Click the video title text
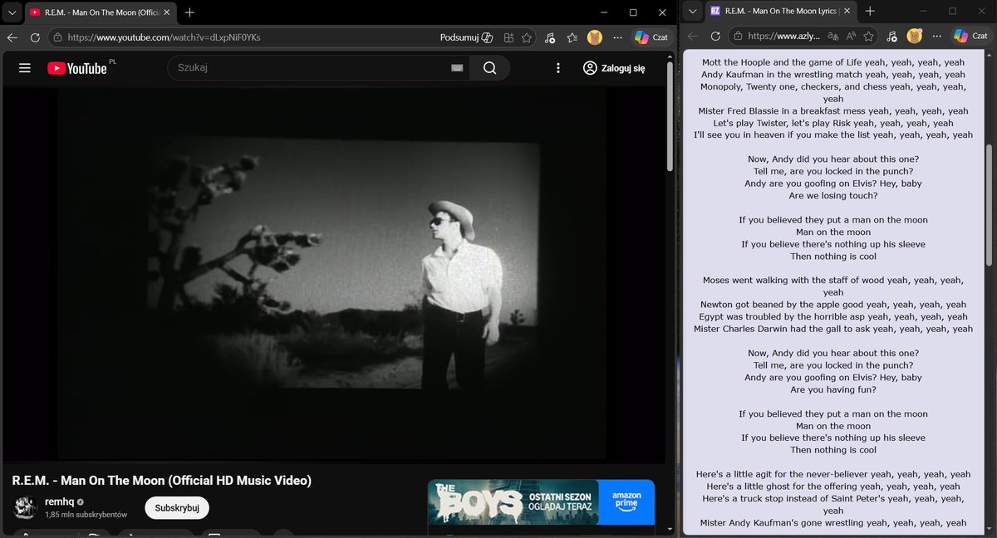The image size is (997, 538). 161,481
